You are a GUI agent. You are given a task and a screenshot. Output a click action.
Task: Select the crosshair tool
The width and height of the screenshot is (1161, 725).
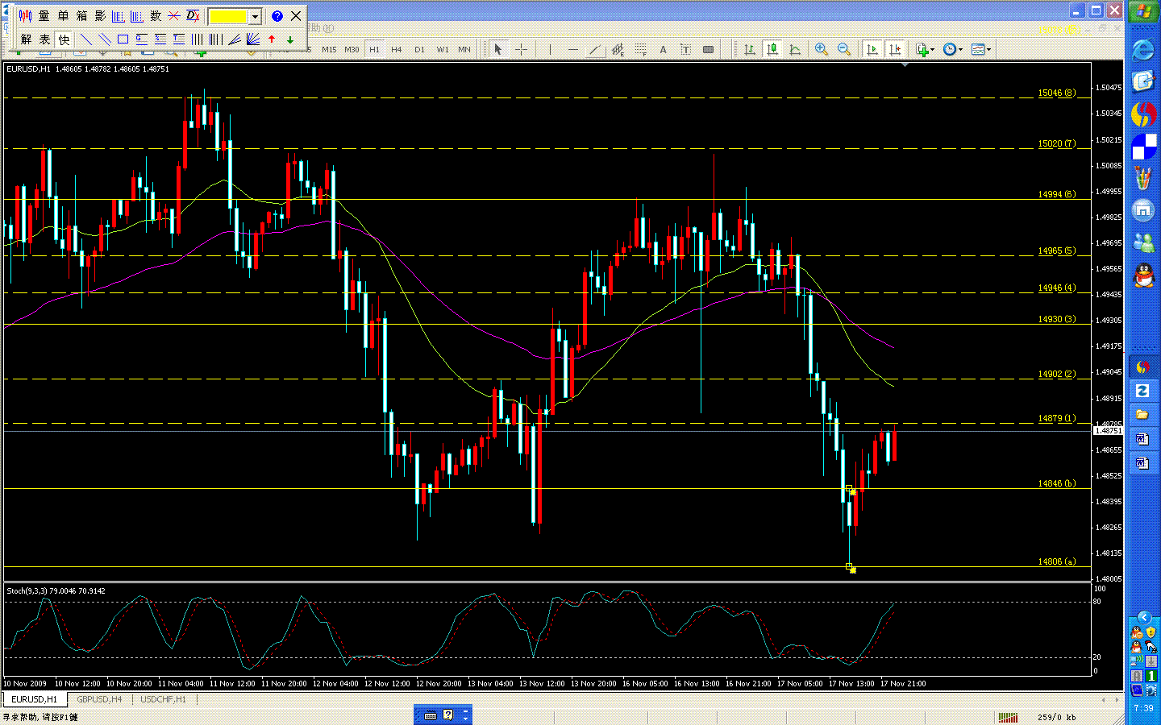521,49
